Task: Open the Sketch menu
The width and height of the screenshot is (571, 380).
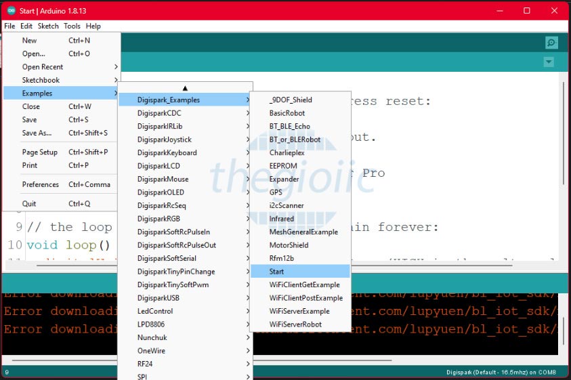Action: coord(48,26)
